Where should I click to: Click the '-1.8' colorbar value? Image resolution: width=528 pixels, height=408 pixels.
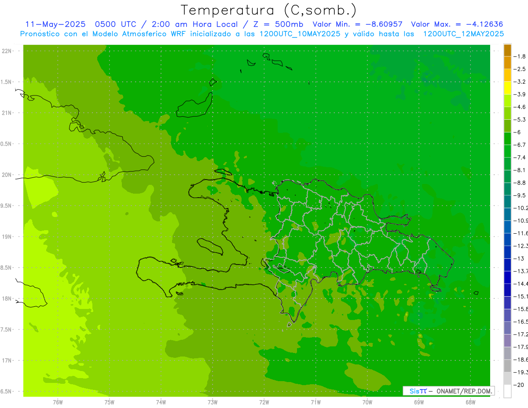[520, 56]
